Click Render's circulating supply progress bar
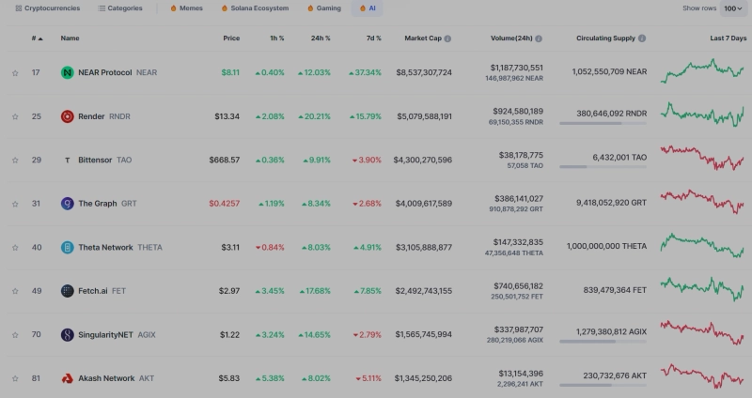This screenshot has width=752, height=398. point(603,123)
